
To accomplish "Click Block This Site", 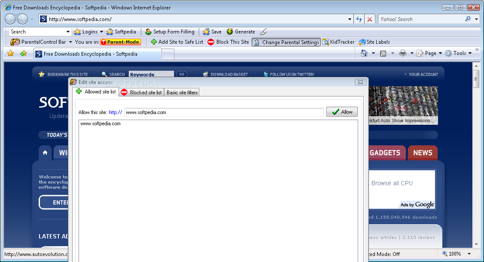I will point(228,42).
